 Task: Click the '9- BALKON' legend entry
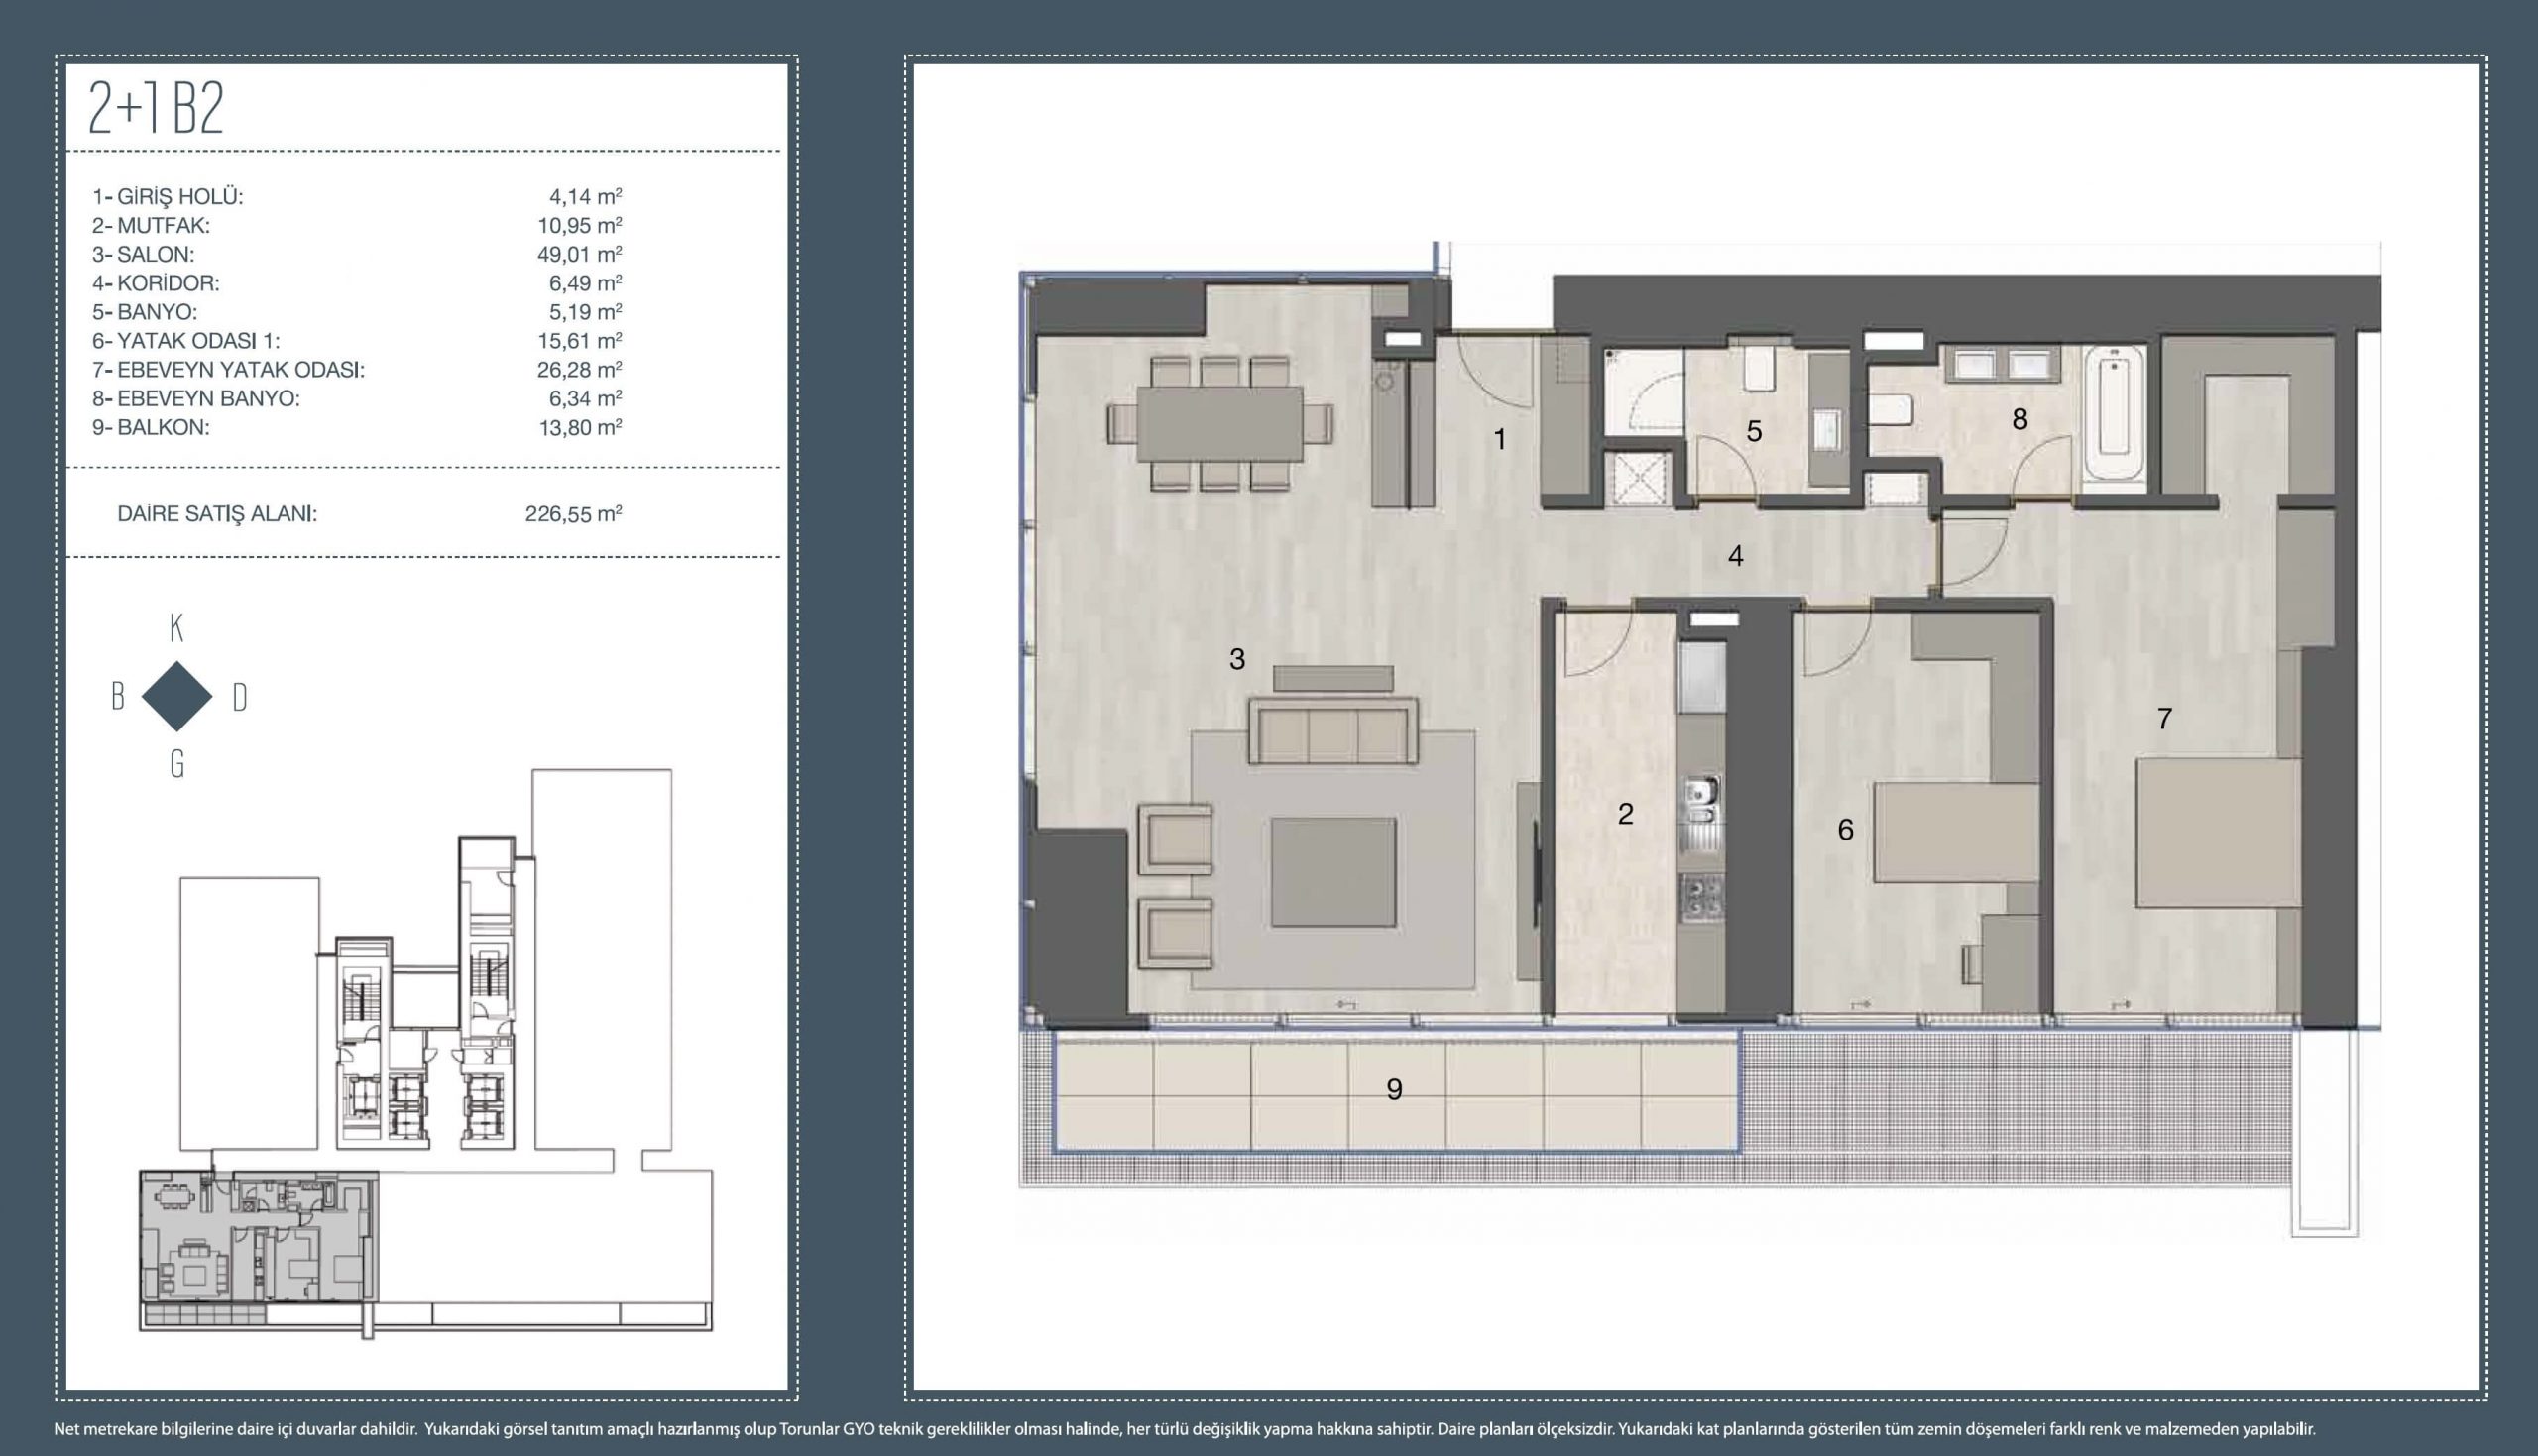[x=150, y=427]
